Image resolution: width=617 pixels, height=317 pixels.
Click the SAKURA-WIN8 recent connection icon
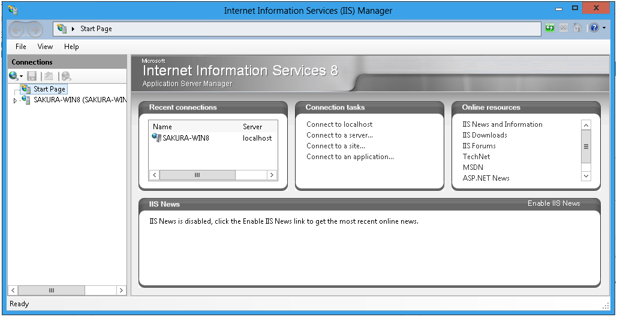point(156,138)
